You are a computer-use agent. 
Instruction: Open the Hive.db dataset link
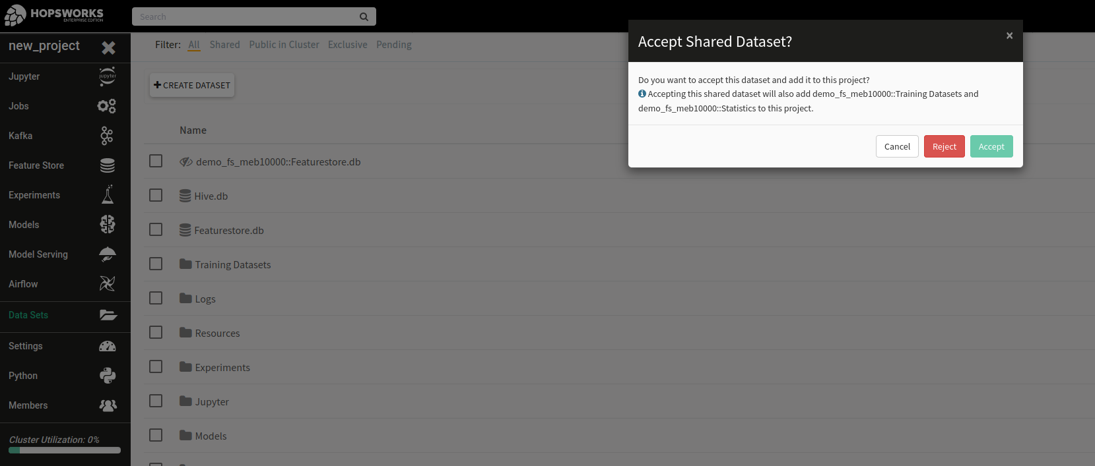click(211, 196)
